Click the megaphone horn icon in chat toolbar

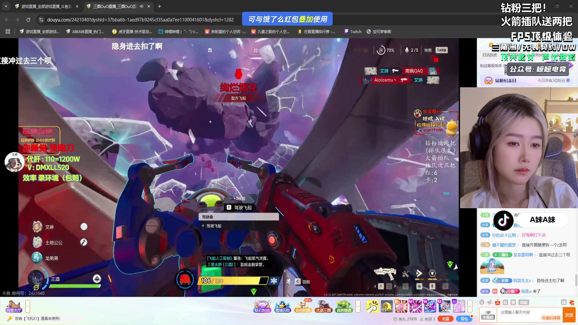[490, 302]
